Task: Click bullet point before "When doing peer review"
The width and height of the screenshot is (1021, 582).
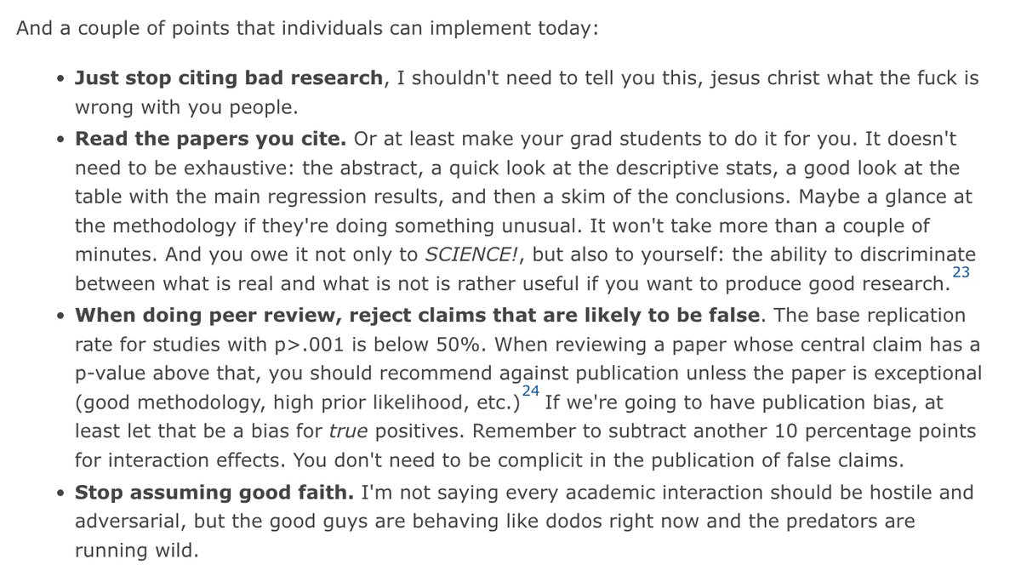Action: tap(59, 316)
